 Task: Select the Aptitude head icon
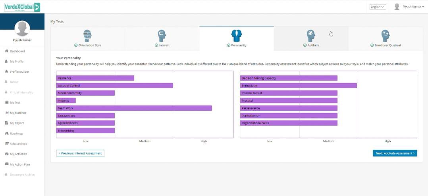311,36
